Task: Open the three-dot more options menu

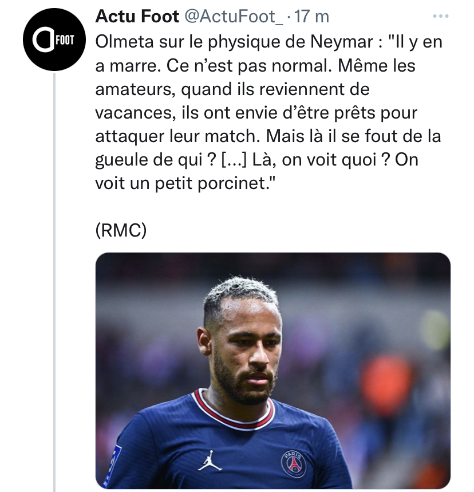Action: tap(440, 16)
